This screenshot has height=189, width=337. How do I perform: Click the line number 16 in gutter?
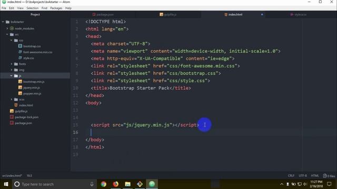[75, 132]
